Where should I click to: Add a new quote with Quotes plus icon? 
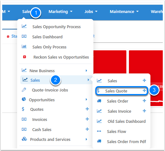click(x=87, y=109)
